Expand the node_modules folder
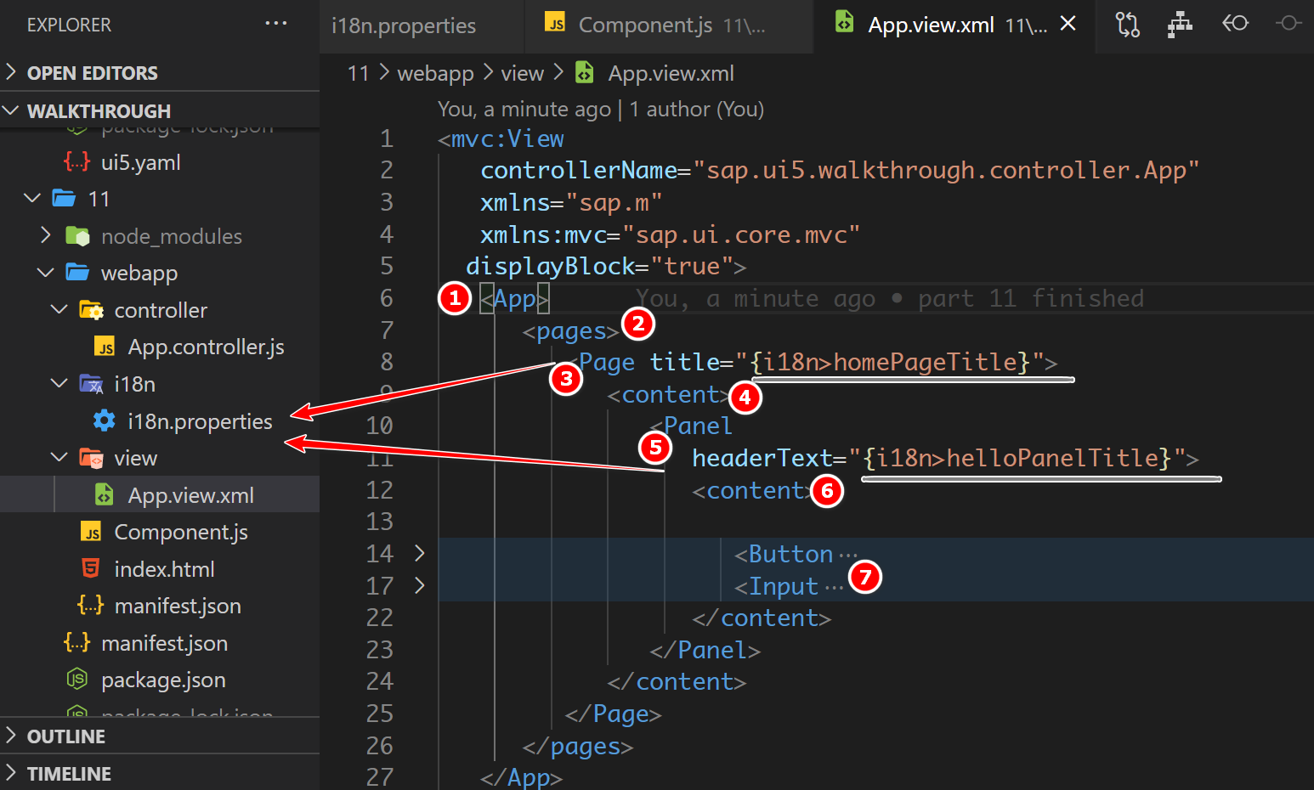This screenshot has width=1314, height=790. click(x=45, y=236)
